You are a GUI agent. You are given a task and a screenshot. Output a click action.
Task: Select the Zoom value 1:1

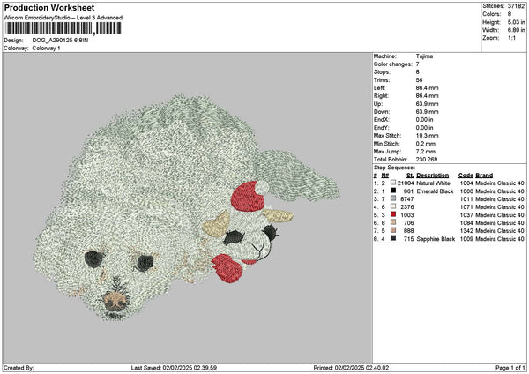511,38
